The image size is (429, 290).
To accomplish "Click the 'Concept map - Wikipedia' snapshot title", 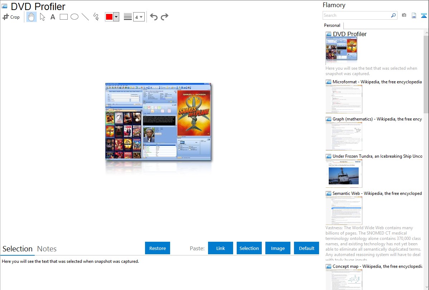I will point(377,266).
